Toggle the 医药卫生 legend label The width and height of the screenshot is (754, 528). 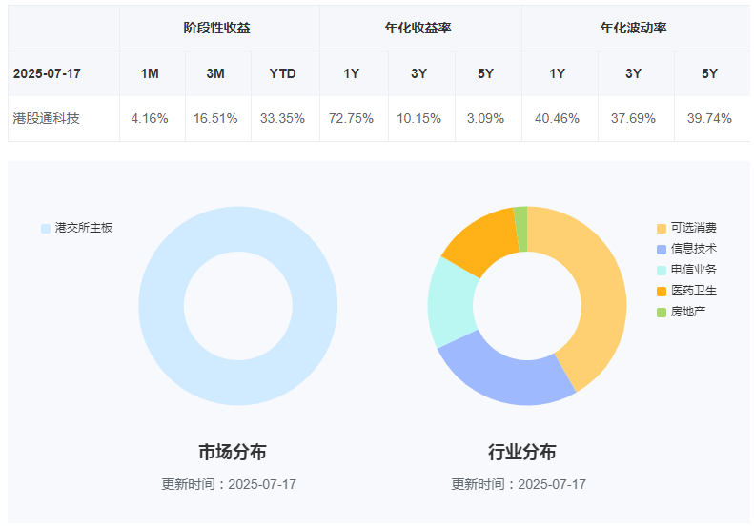pyautogui.click(x=693, y=291)
